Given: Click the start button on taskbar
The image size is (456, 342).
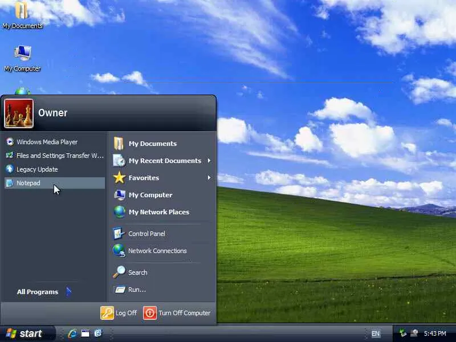Looking at the screenshot, I should pos(27,333).
